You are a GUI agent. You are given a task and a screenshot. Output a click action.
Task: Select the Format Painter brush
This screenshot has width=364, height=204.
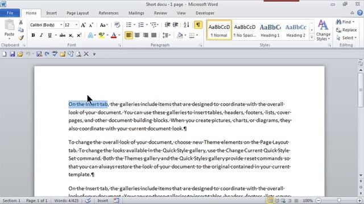tap(21, 37)
